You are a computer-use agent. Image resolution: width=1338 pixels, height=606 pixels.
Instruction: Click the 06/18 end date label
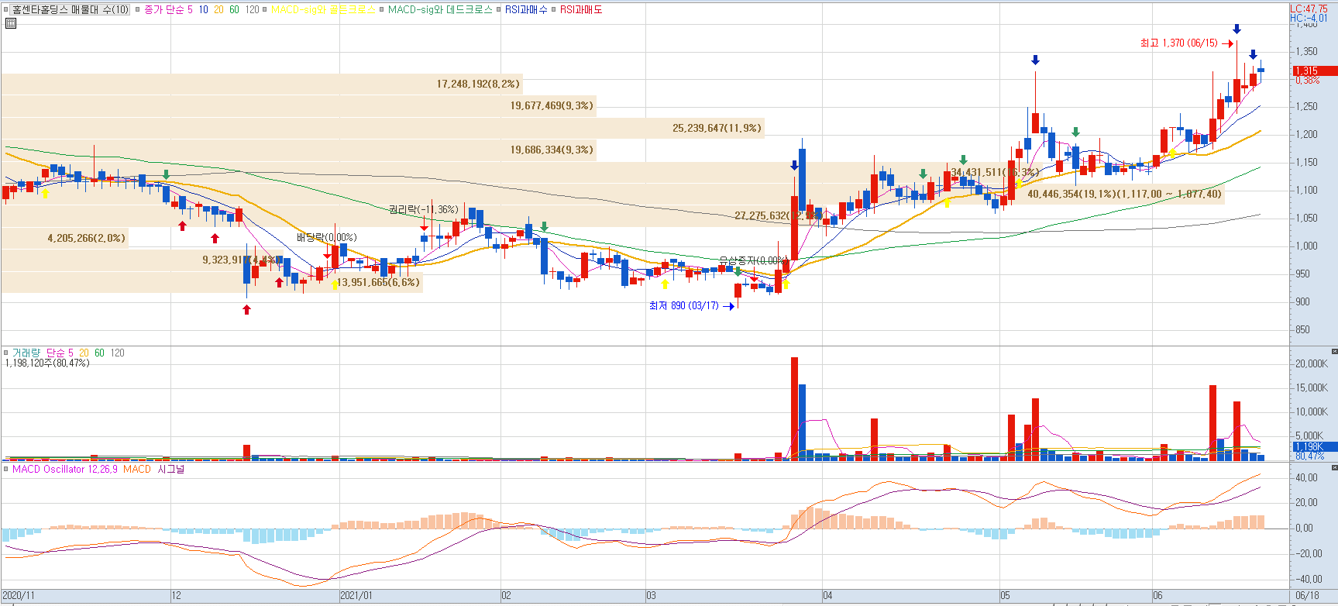tap(1307, 596)
